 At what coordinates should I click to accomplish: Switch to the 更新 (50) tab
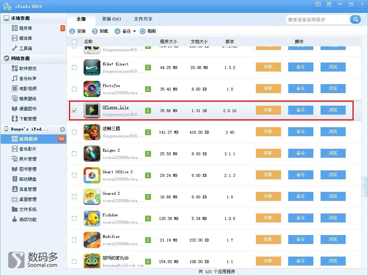111,19
